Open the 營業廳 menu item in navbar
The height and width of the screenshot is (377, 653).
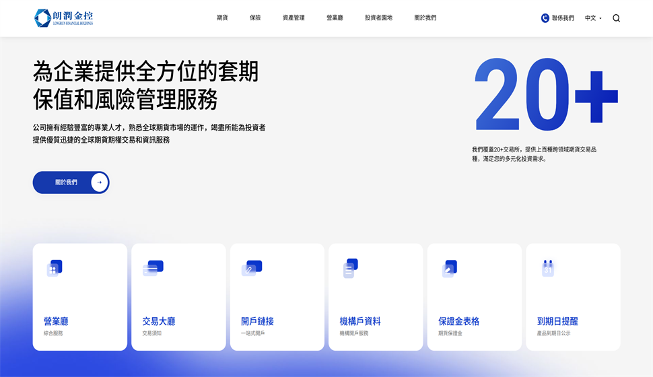335,18
